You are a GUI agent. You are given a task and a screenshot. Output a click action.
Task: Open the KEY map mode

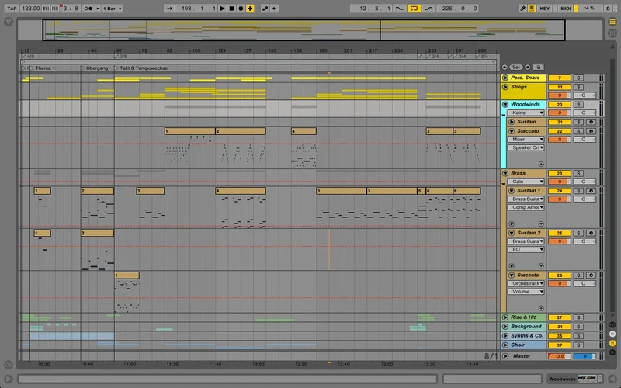[x=545, y=9]
